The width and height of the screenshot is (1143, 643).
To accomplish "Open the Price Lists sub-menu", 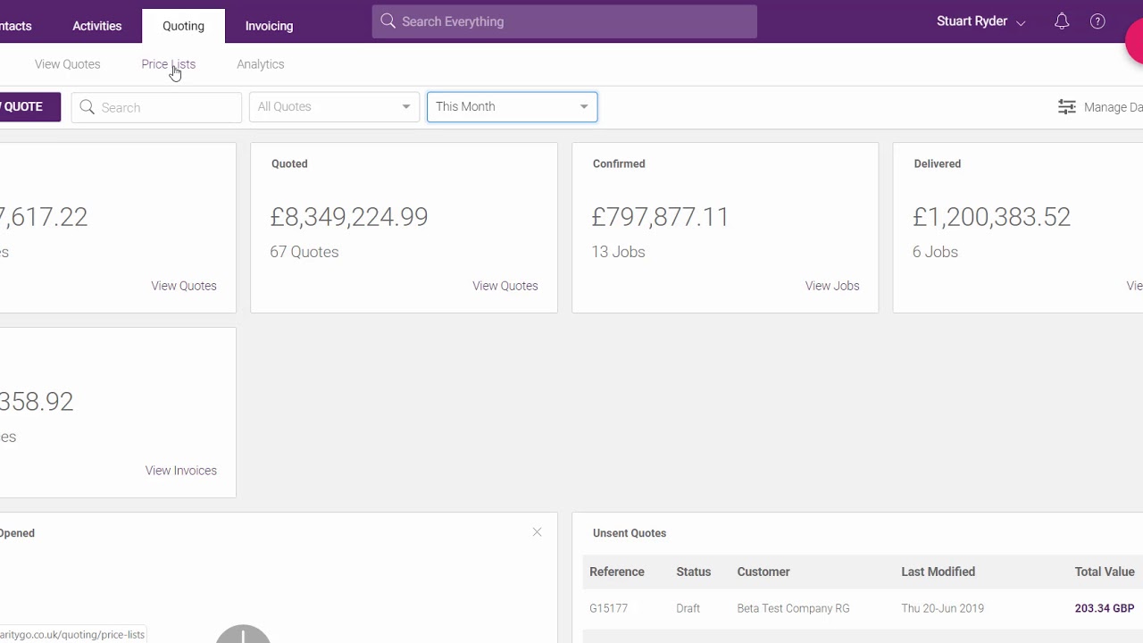I will [x=168, y=64].
